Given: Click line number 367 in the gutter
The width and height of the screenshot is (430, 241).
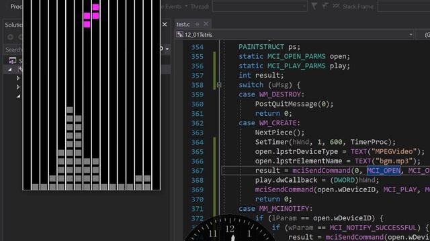Looking at the screenshot, I should pos(198,171).
